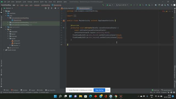Toggle the Structure side panel

click(x=1, y=63)
